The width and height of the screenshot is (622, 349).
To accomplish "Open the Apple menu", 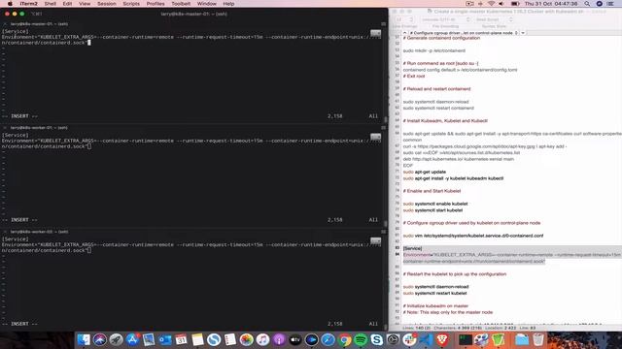I will (10, 4).
